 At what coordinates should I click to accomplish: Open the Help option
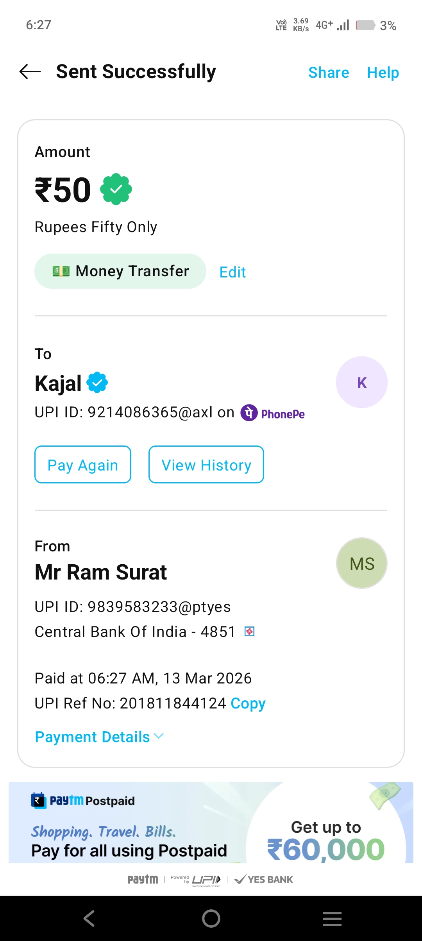click(x=383, y=73)
